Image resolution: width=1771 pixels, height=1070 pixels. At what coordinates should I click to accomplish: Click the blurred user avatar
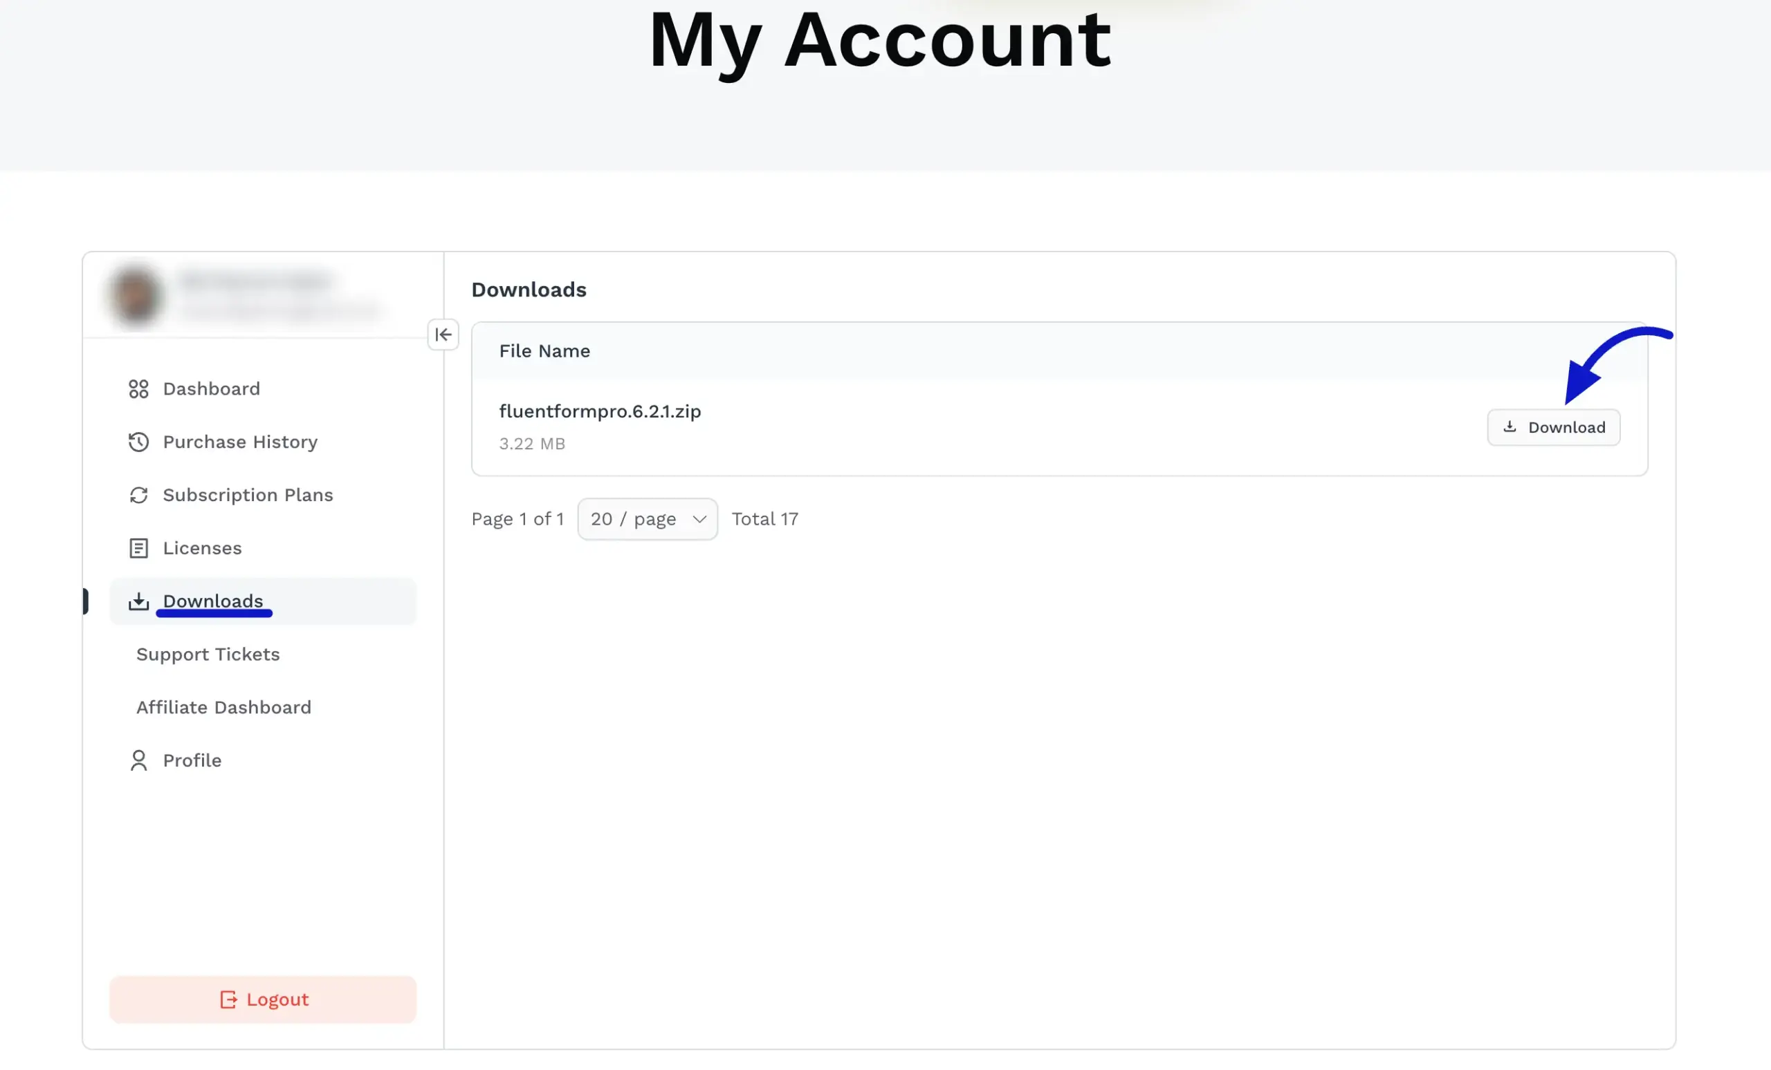click(x=135, y=295)
